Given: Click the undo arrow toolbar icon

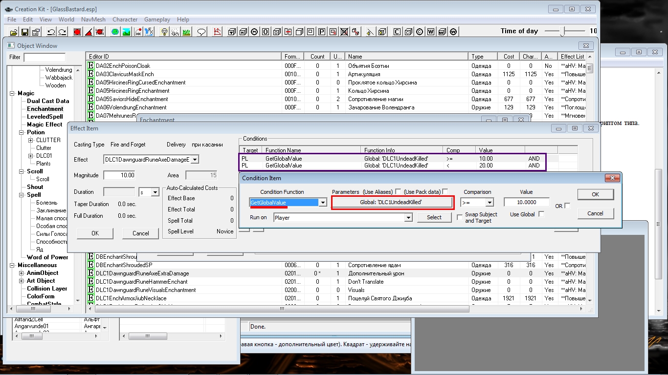Looking at the screenshot, I should point(51,32).
